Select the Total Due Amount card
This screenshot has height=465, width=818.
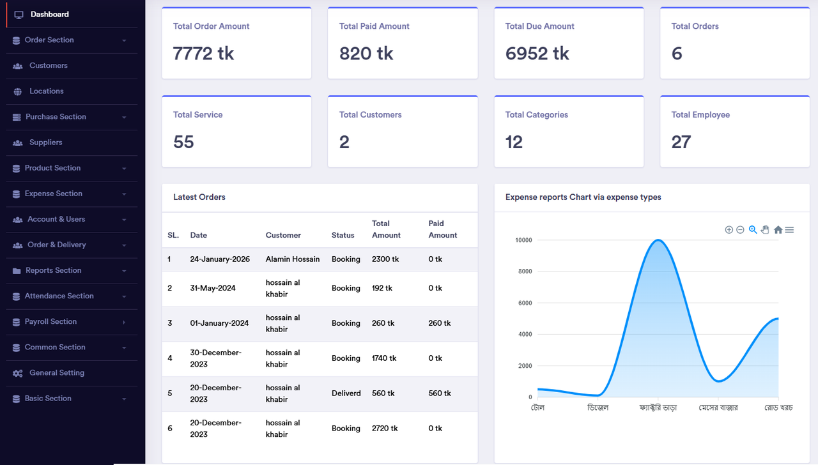click(569, 43)
